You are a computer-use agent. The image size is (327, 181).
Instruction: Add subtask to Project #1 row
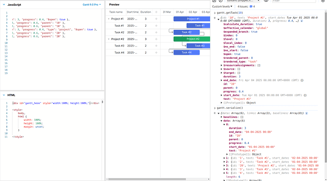coord(156,19)
